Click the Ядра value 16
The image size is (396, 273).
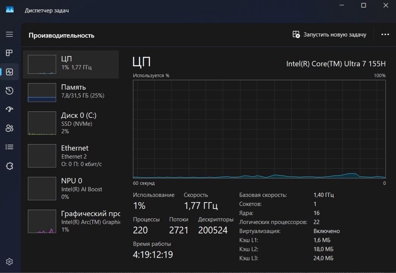coord(316,213)
